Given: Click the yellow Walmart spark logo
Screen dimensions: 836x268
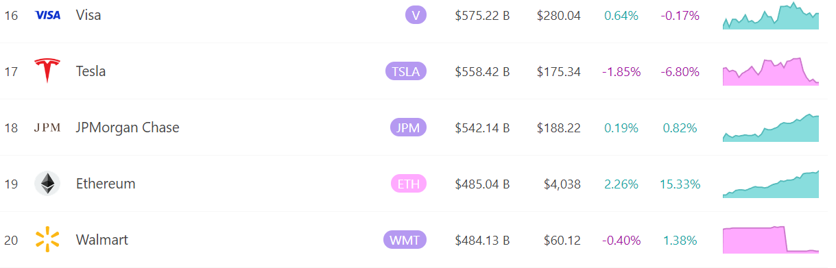Looking at the screenshot, I should point(47,240).
